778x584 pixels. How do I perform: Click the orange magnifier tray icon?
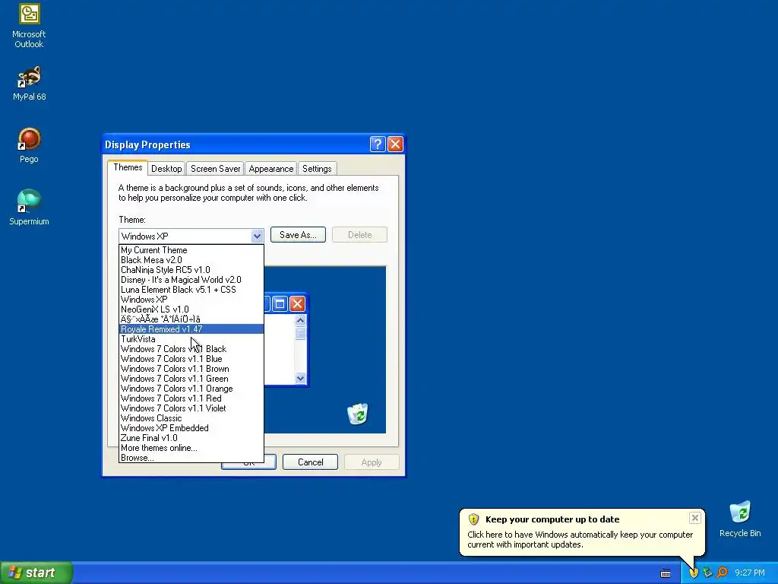click(x=722, y=573)
